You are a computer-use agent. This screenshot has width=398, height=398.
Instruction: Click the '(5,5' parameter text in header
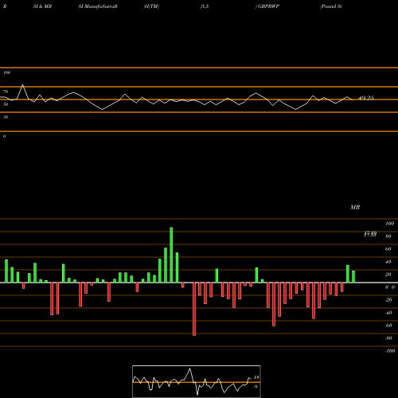coord(205,6)
